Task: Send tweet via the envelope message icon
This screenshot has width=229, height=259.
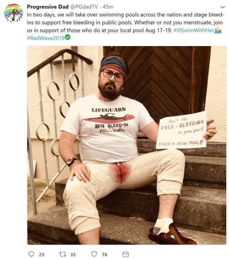Action: 126,254
